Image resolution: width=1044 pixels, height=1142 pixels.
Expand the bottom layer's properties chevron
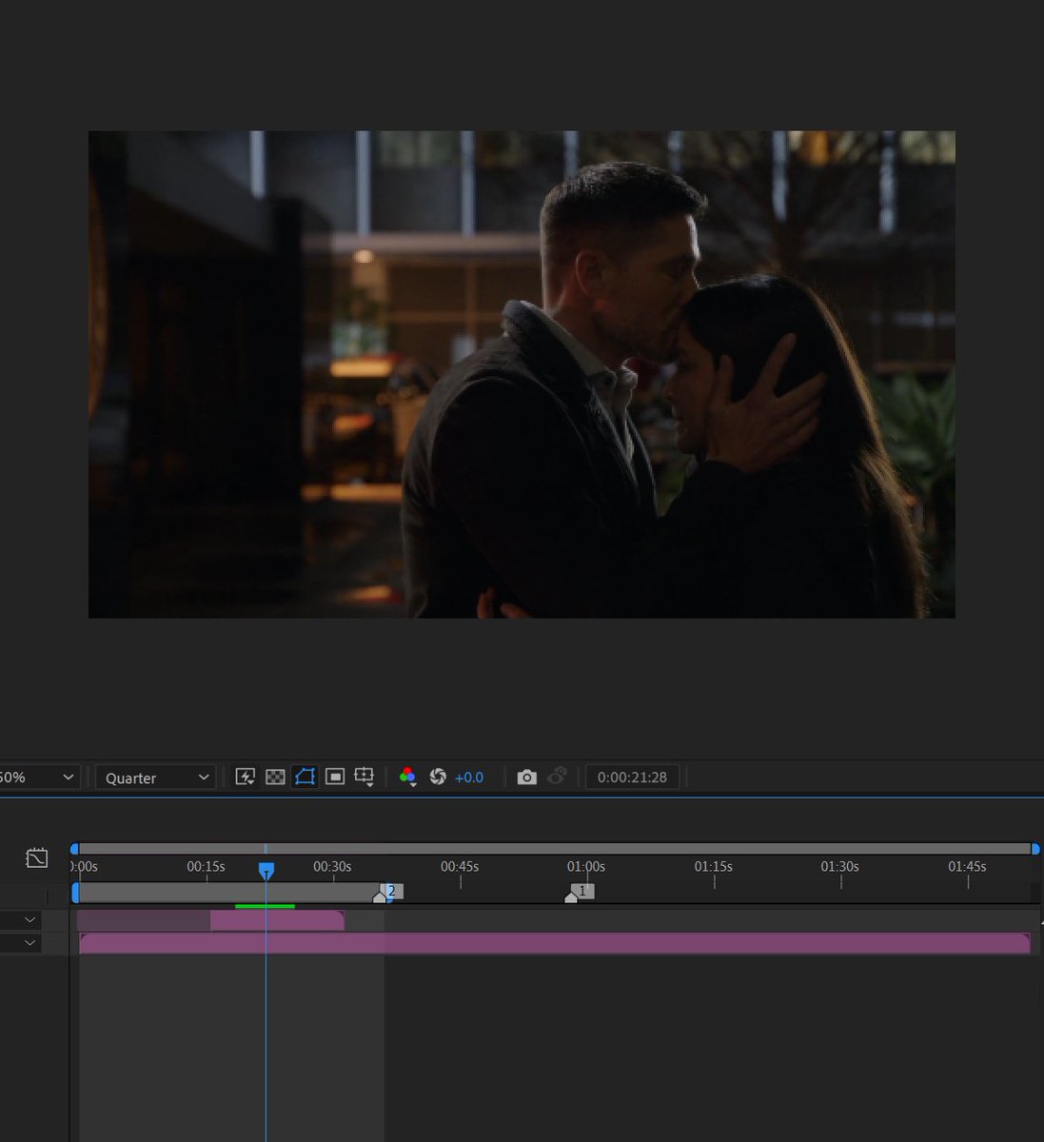pos(29,942)
